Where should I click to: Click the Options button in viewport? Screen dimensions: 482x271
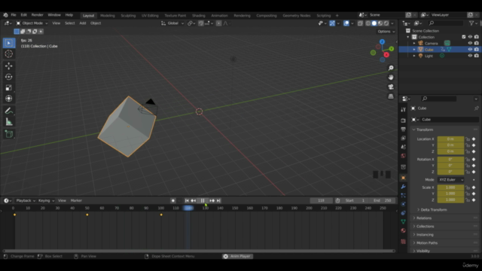386,32
